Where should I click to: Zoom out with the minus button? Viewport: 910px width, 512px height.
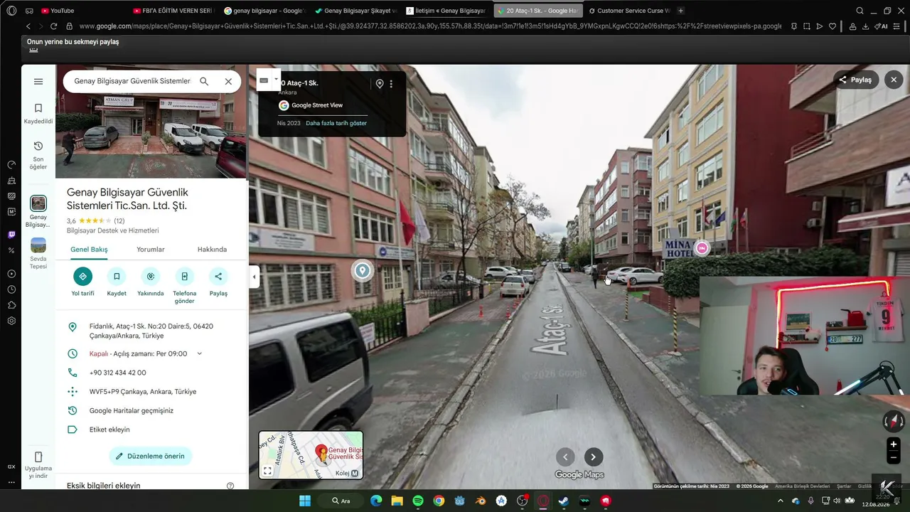(894, 458)
